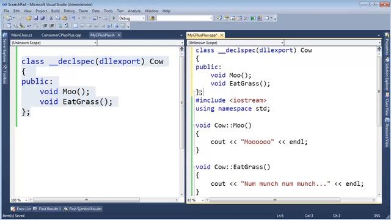The image size is (391, 220).
Task: Select the MyCPlusPlus.cpp* tab
Action: [202, 35]
